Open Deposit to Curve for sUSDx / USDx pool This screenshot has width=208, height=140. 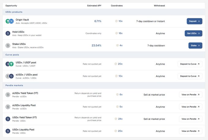pos(190,76)
